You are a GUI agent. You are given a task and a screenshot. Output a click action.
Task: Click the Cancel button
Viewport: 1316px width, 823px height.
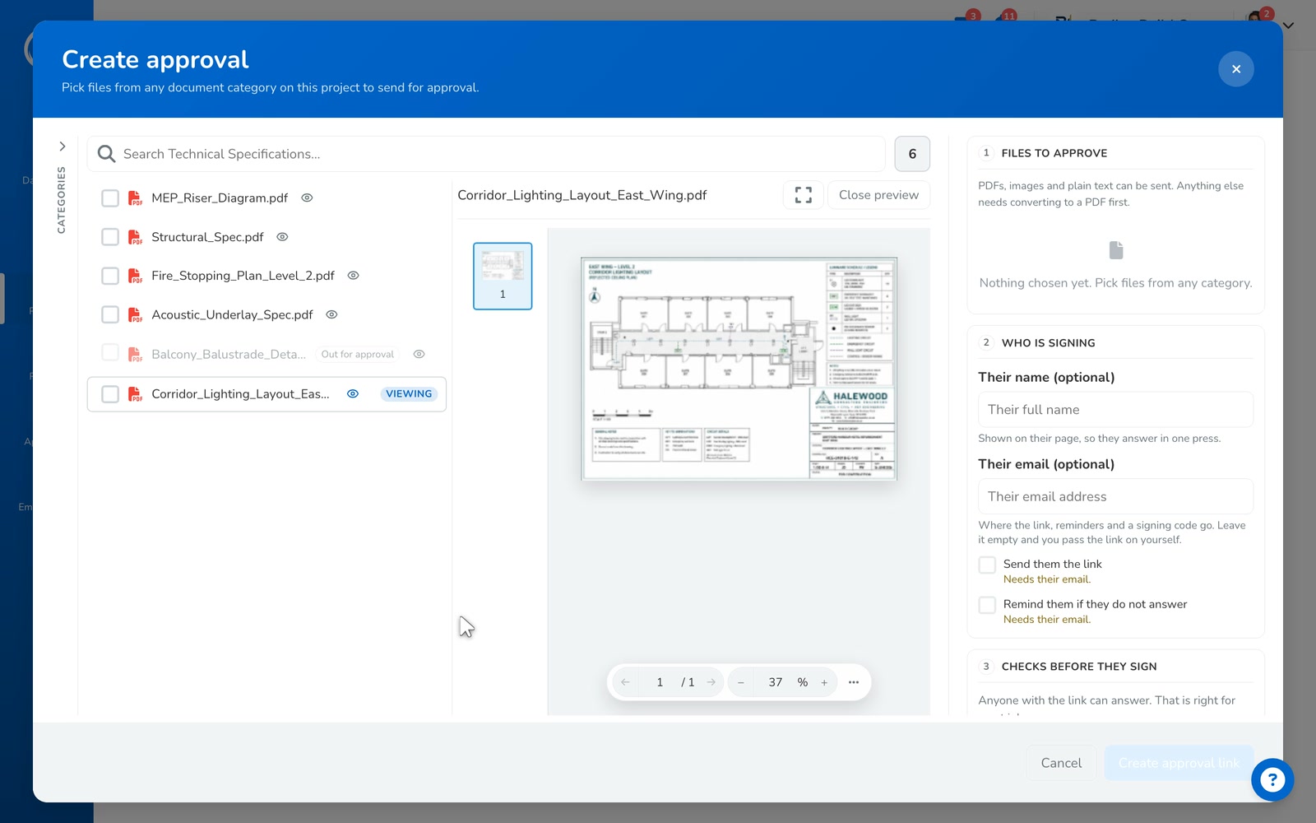pos(1061,763)
